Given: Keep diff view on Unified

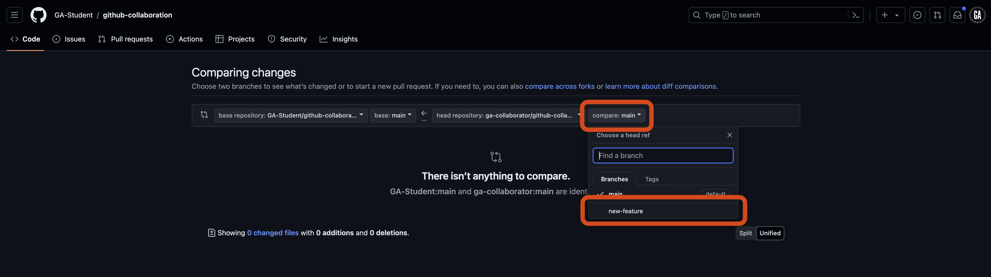Looking at the screenshot, I should coord(770,233).
